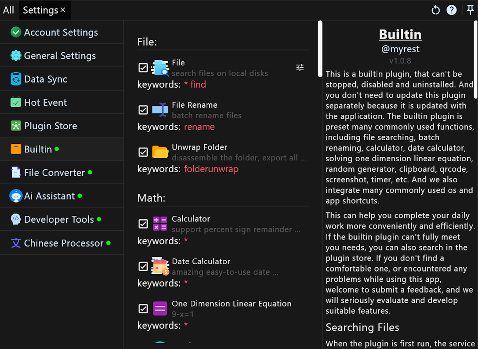Click the File search plugin icon

pos(160,68)
